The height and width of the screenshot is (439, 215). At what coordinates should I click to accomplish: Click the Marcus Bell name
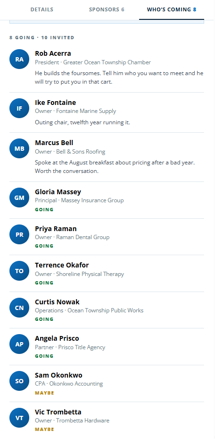click(x=54, y=143)
